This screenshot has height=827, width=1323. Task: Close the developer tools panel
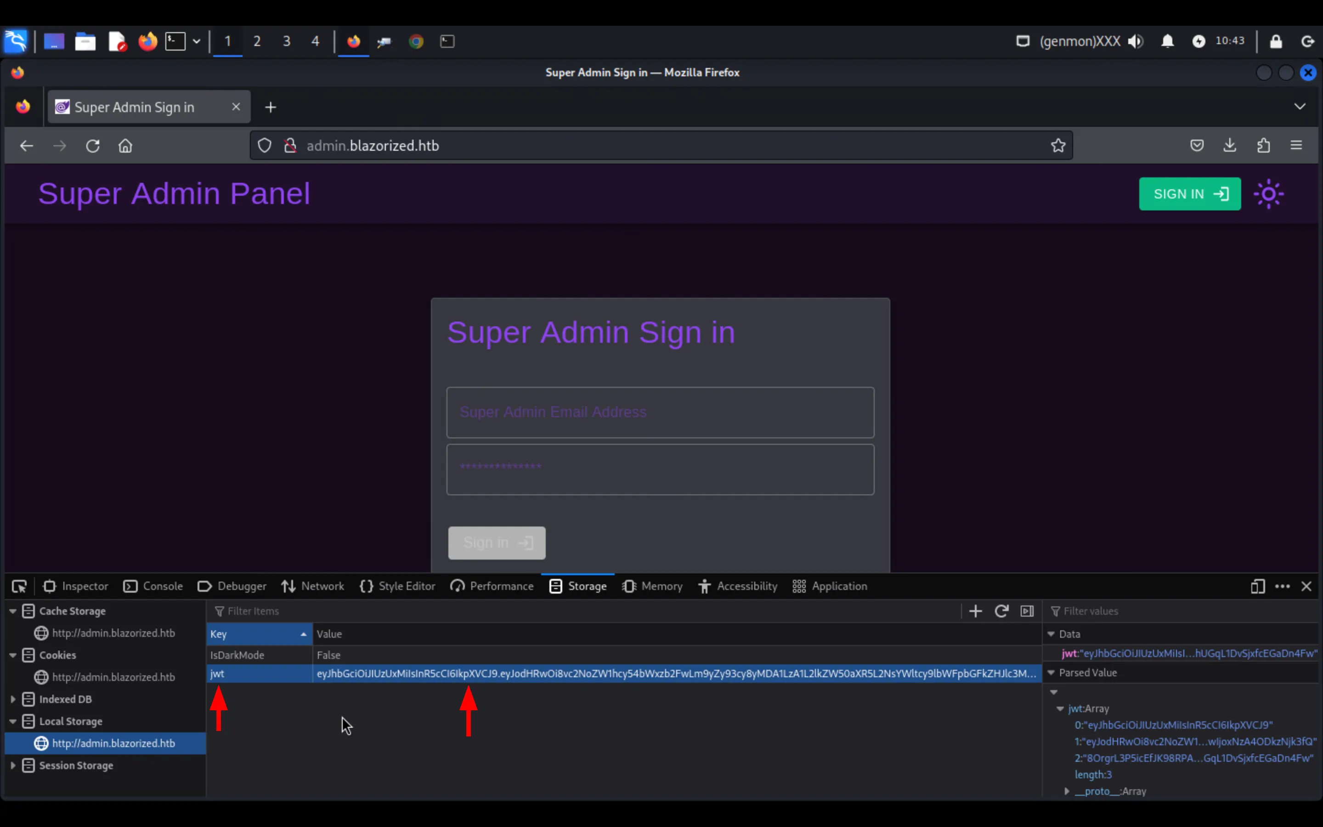(x=1306, y=586)
